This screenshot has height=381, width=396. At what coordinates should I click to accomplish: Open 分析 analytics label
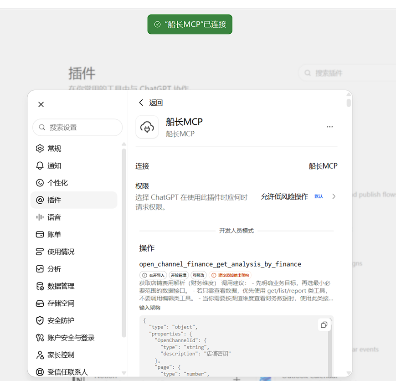(54, 269)
